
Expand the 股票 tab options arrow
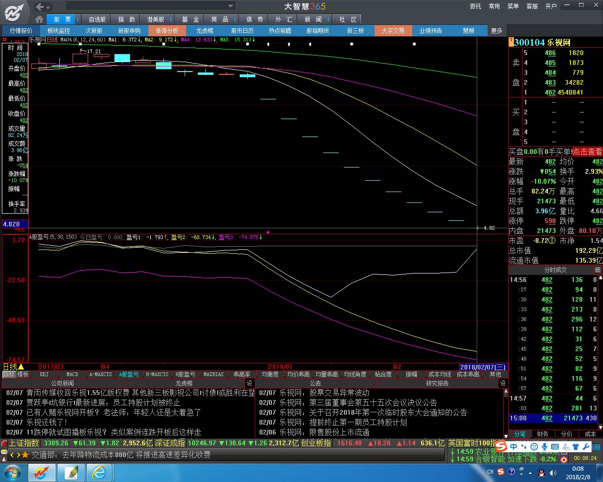(78, 19)
